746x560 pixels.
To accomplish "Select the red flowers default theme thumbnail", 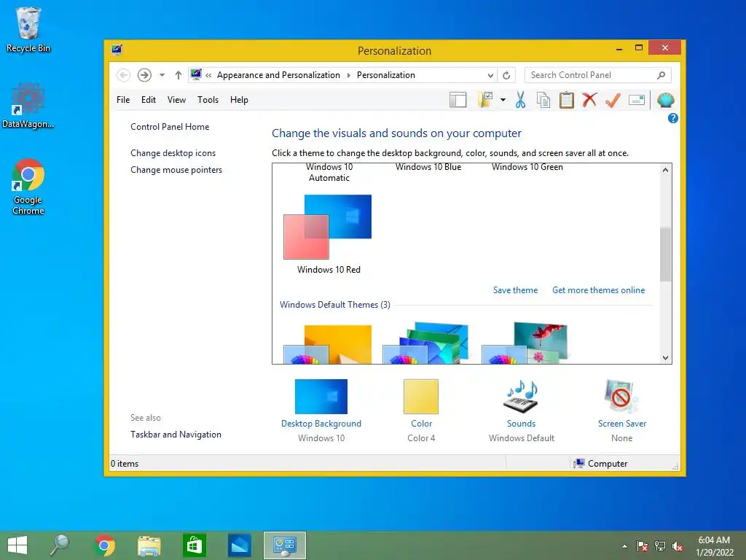I will pos(525,343).
